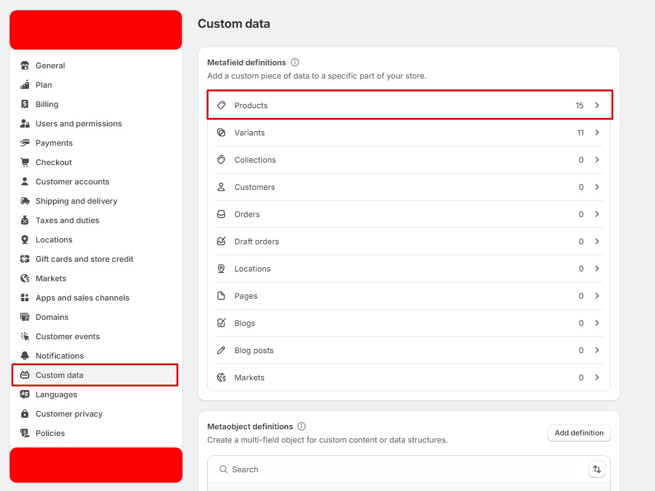Click the Markets globe icon in sidebar
Viewport: 655px width, 491px height.
[25, 278]
